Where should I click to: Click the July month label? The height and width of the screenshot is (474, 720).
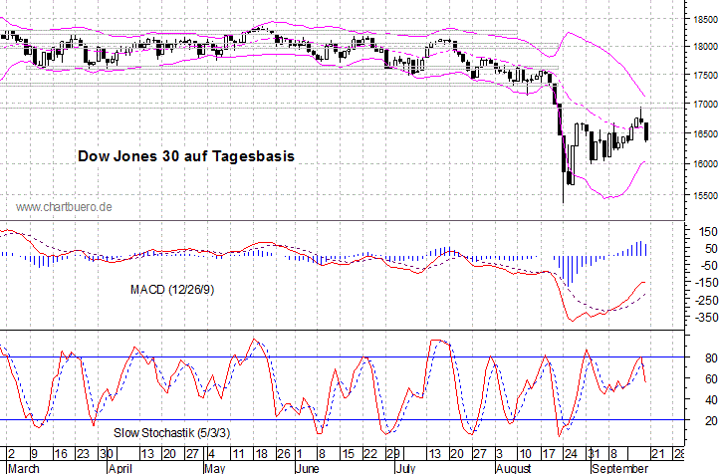click(403, 466)
